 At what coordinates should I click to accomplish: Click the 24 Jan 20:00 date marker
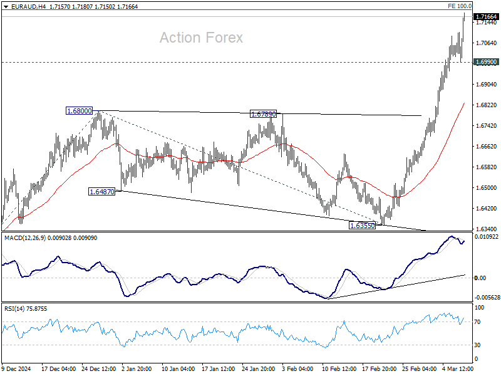(259, 368)
